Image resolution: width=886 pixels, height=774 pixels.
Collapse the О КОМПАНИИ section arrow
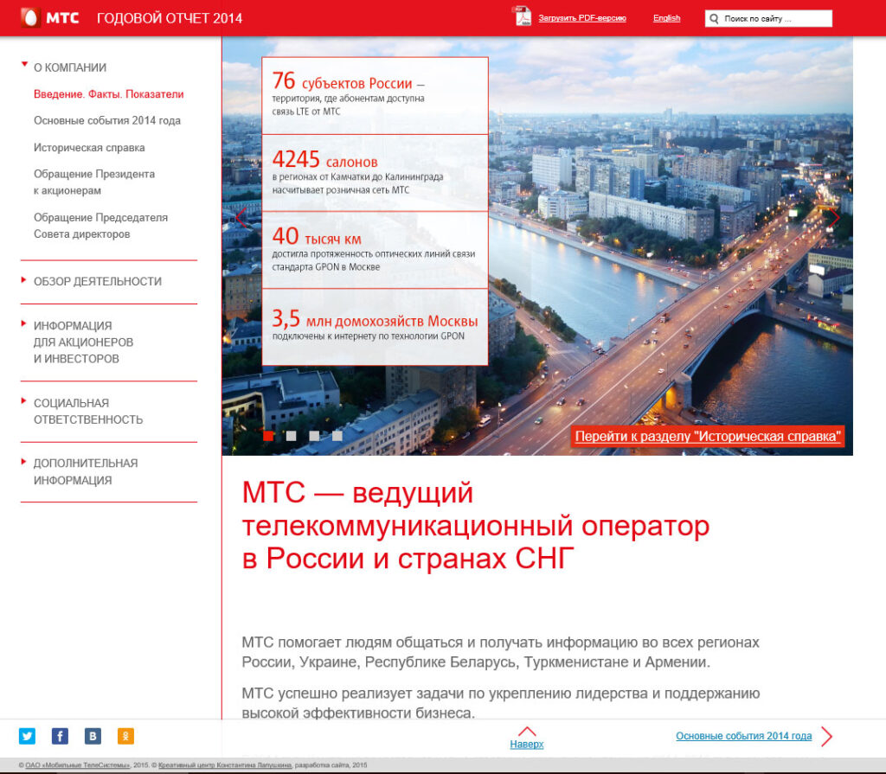[24, 64]
